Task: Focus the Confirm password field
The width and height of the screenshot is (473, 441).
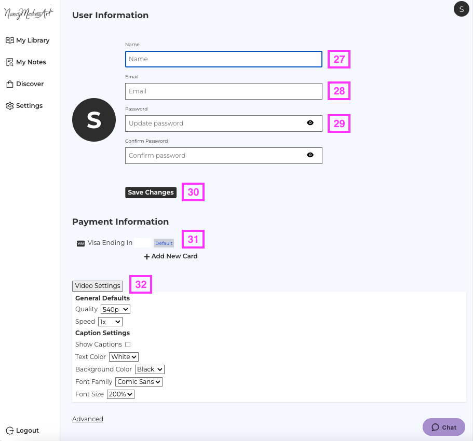Action: tap(224, 156)
